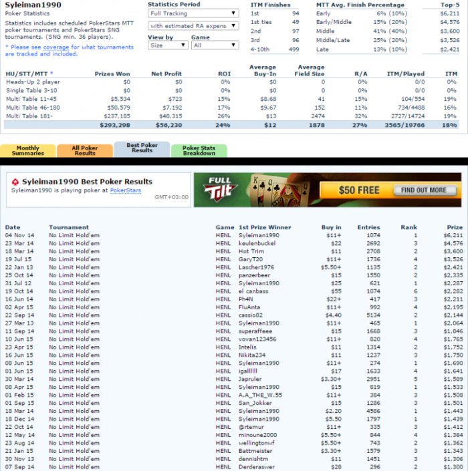
Task: Click the red spade icon beside Syleiman1990
Action: point(15,182)
